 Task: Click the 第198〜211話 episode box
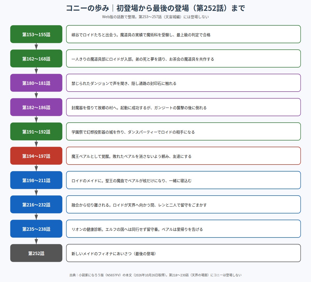click(36, 180)
